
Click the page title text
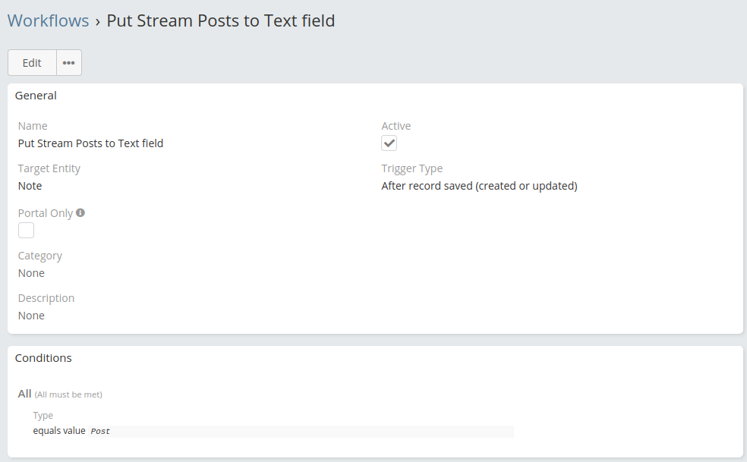point(220,20)
